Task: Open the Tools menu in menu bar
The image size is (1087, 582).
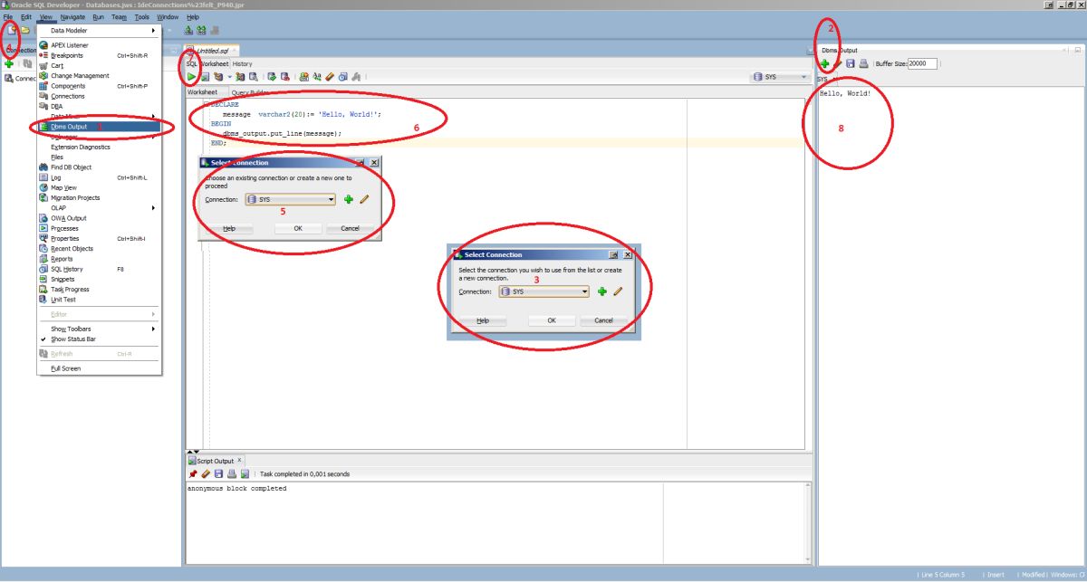Action: [142, 17]
